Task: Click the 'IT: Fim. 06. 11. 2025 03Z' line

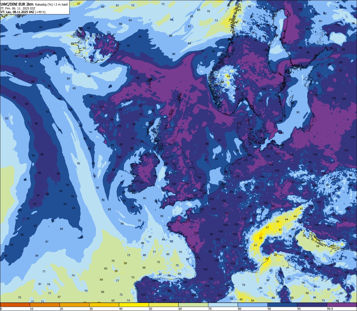Action: pos(18,8)
